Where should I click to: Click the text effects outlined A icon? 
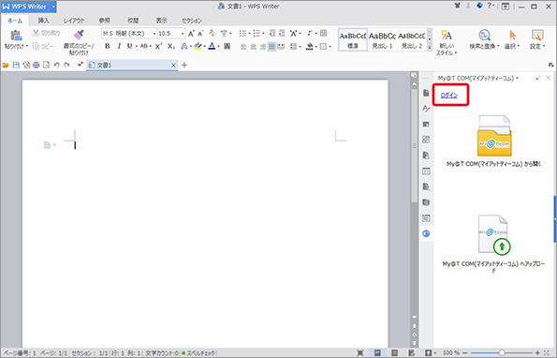pos(184,46)
